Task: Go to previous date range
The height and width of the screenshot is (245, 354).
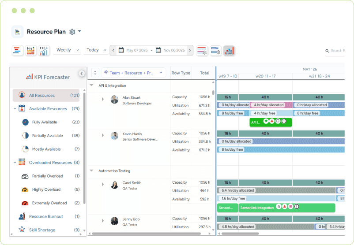Action: coord(113,50)
